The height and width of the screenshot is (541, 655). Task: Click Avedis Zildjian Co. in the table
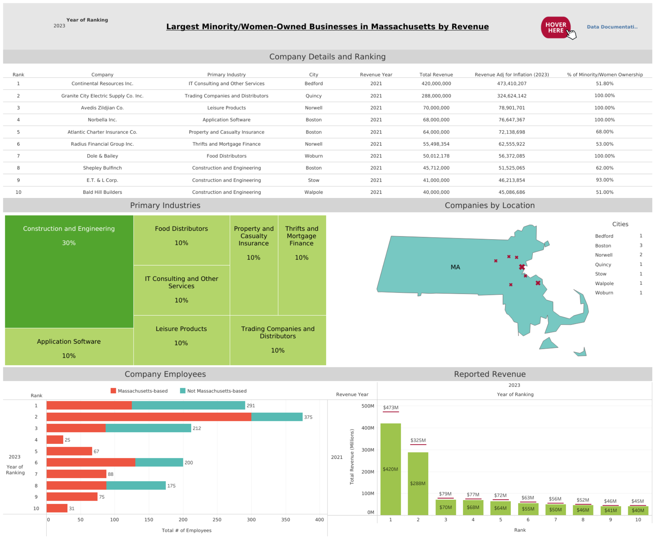pos(102,108)
